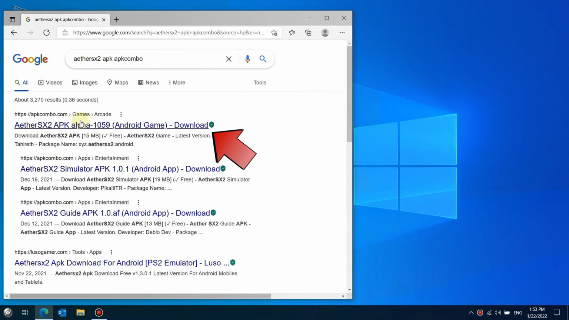Add this page to favorites star
The image size is (569, 320).
click(274, 33)
